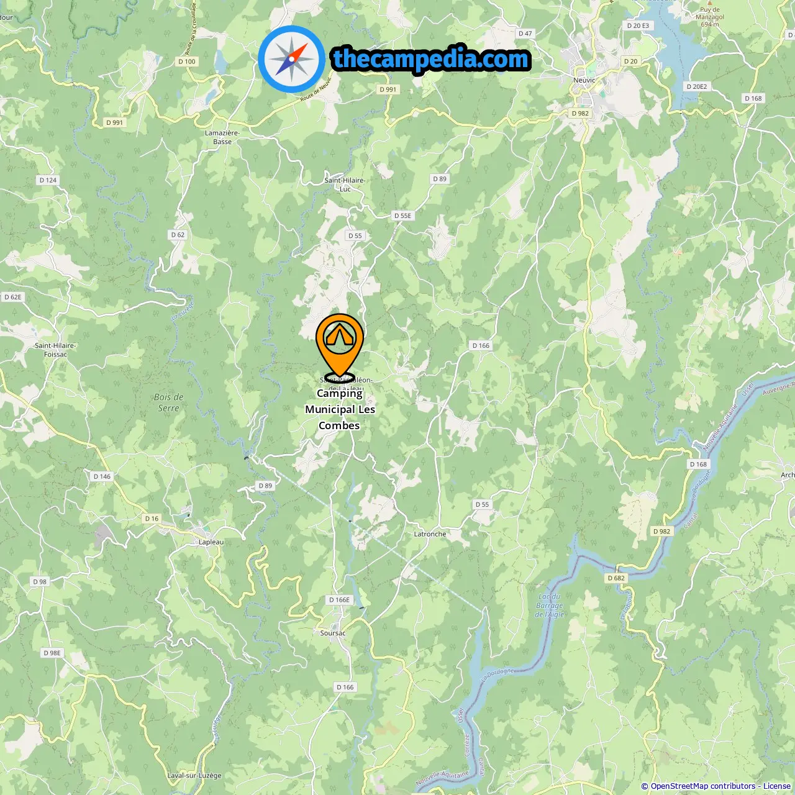Click the D 982 road shield below Neuvic
Image resolution: width=795 pixels, height=795 pixels.
coord(579,114)
